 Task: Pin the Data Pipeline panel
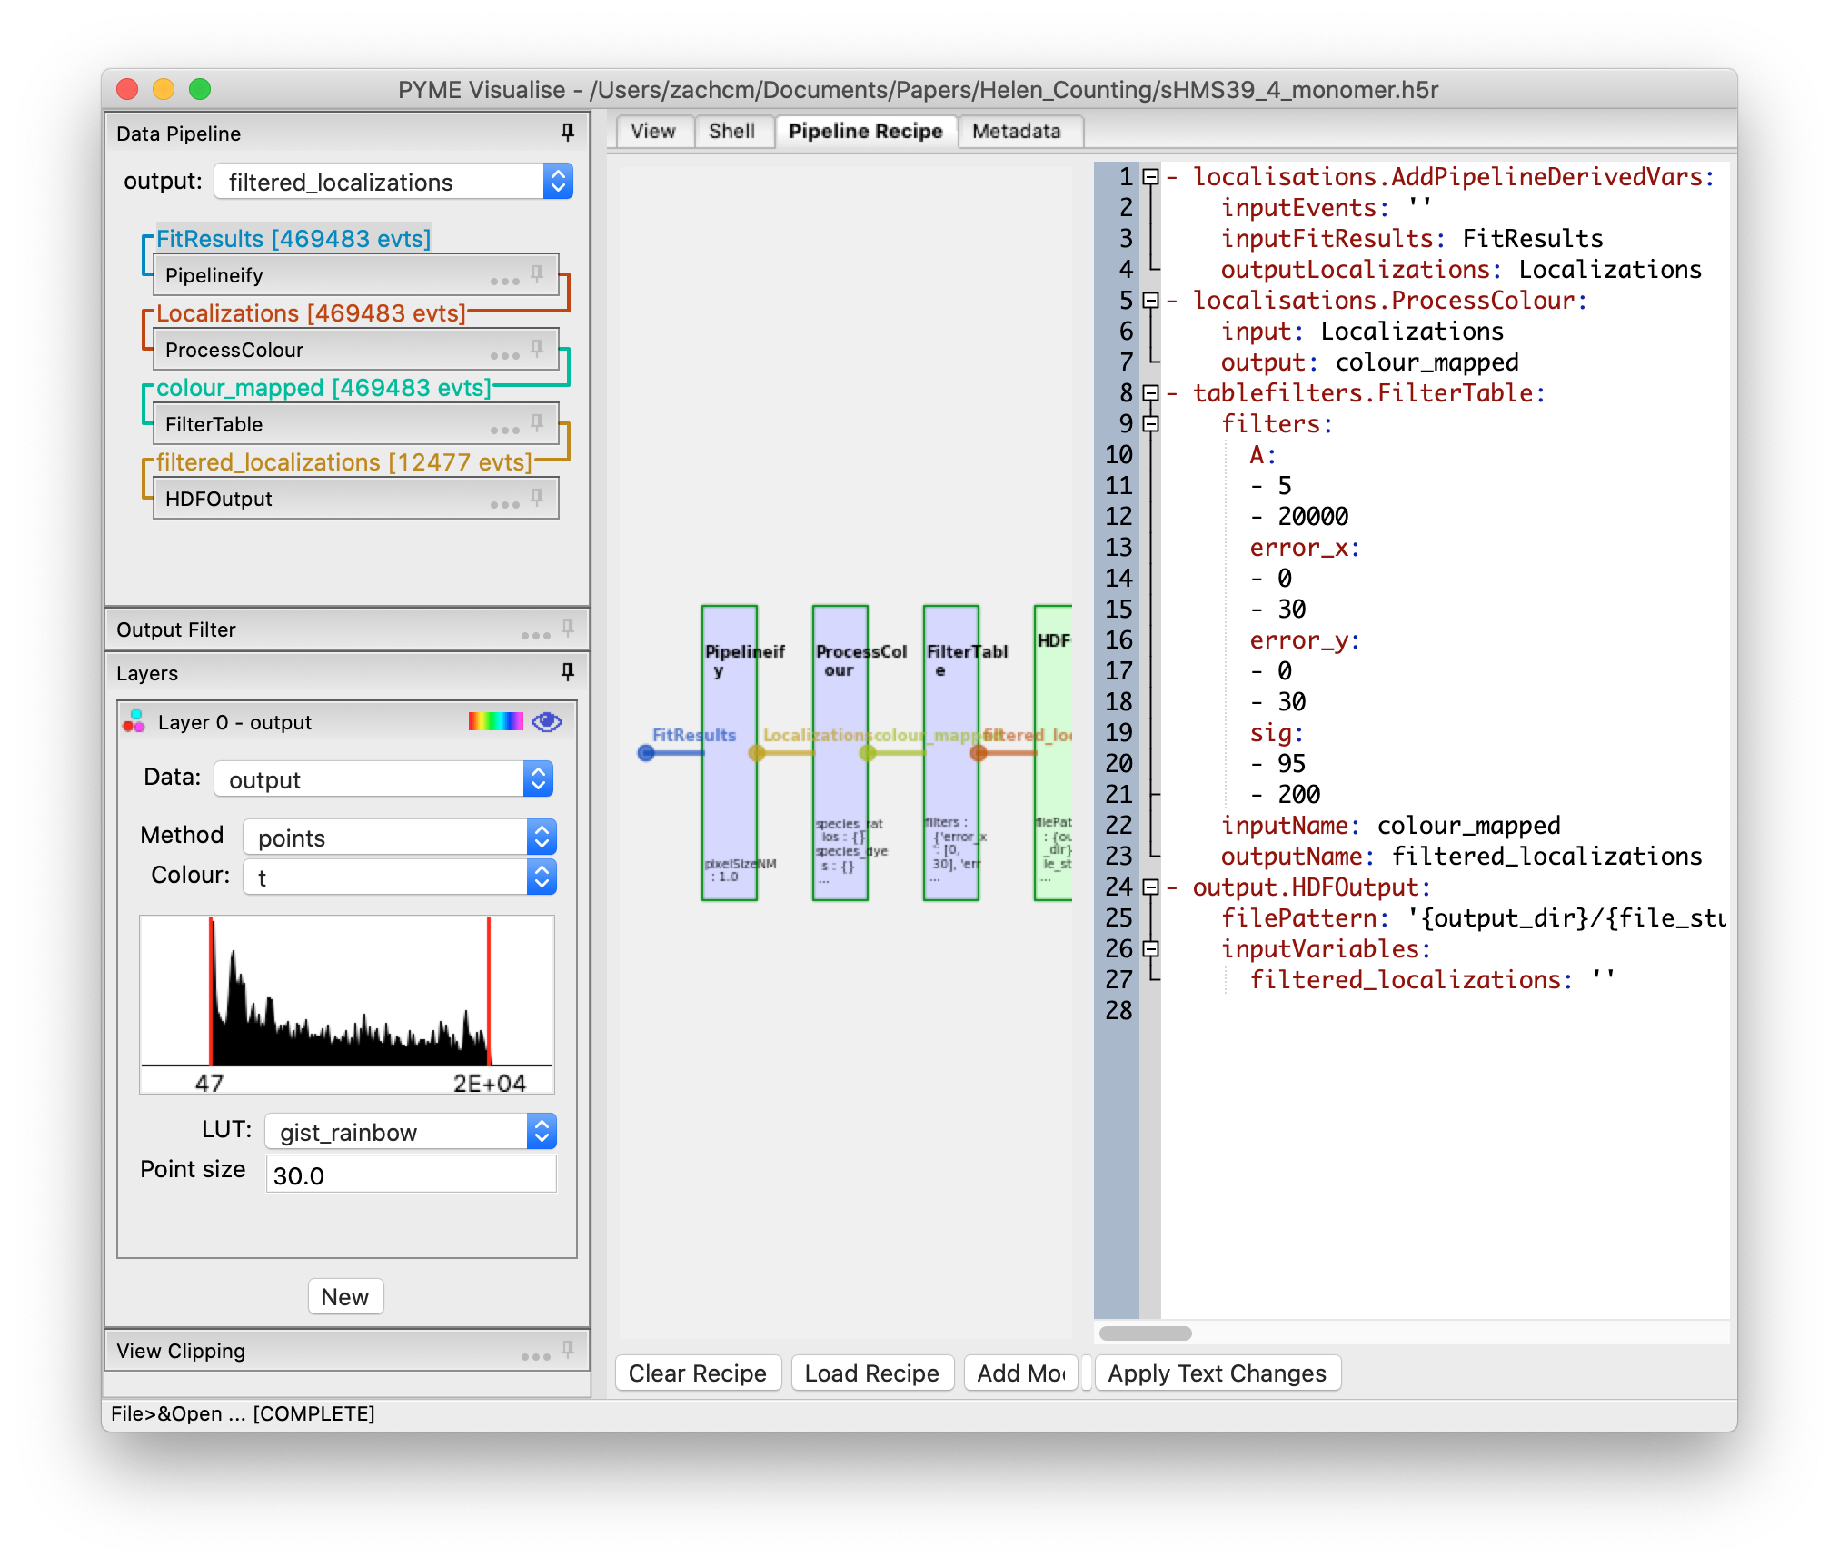tap(566, 133)
